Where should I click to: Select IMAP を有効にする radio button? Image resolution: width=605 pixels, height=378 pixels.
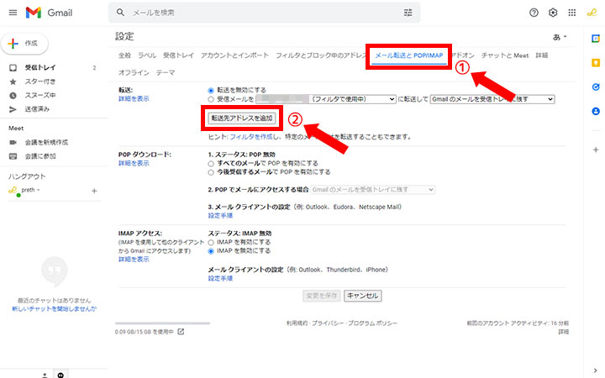click(x=211, y=243)
